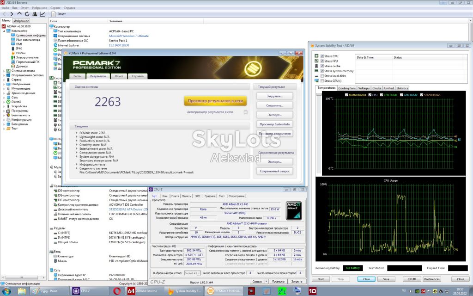The width and height of the screenshot is (473, 296).
Task: Go up one level in AIDA64
Action: [19, 14]
